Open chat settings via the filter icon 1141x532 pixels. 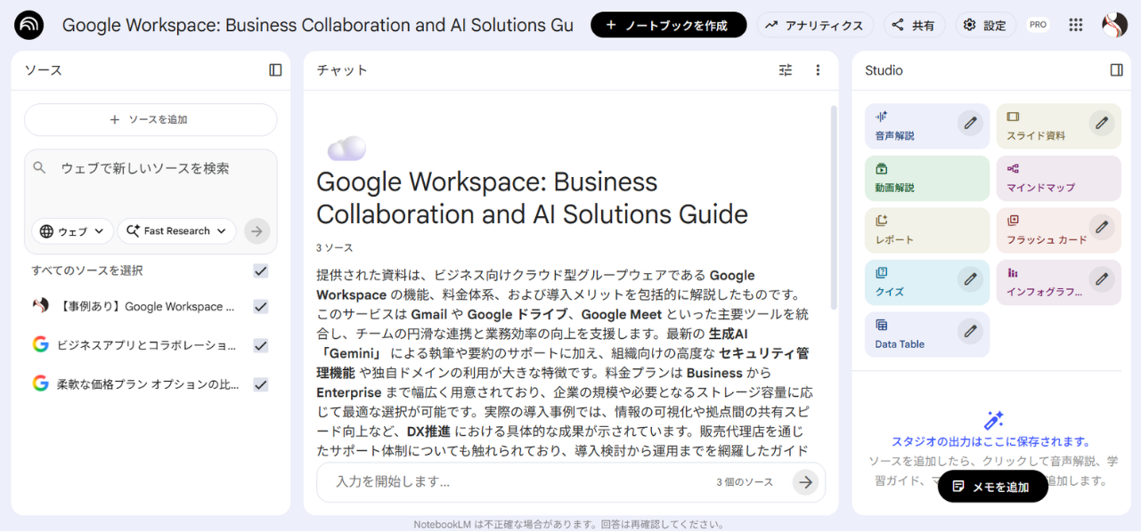(x=786, y=69)
